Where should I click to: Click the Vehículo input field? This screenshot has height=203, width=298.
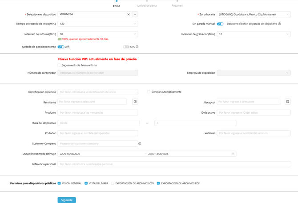click(254, 133)
